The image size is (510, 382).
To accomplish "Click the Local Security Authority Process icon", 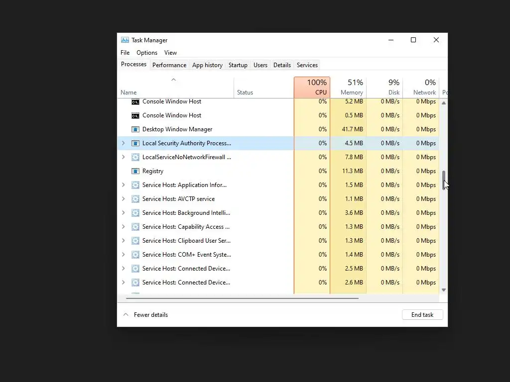I will (135, 143).
